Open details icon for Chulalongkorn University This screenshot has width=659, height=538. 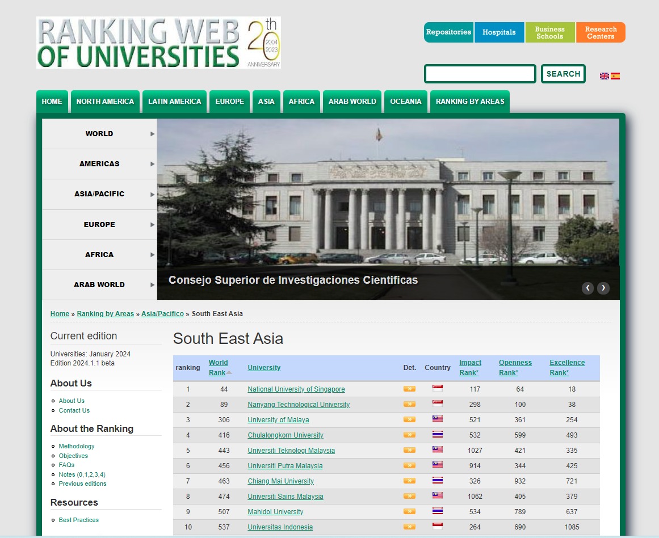click(x=409, y=435)
